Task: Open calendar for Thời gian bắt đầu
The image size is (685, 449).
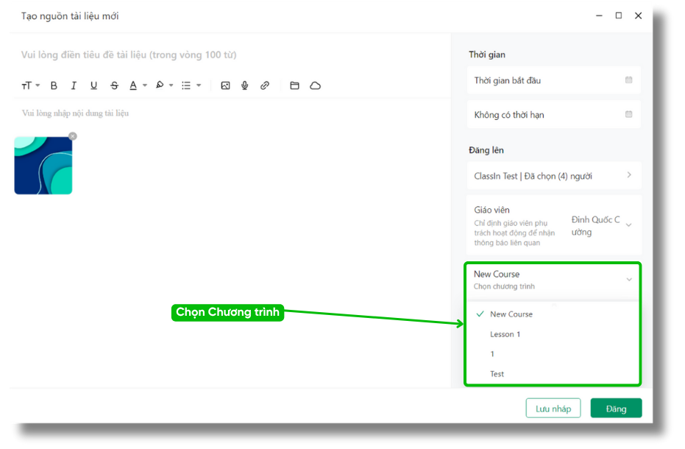Action: (628, 80)
